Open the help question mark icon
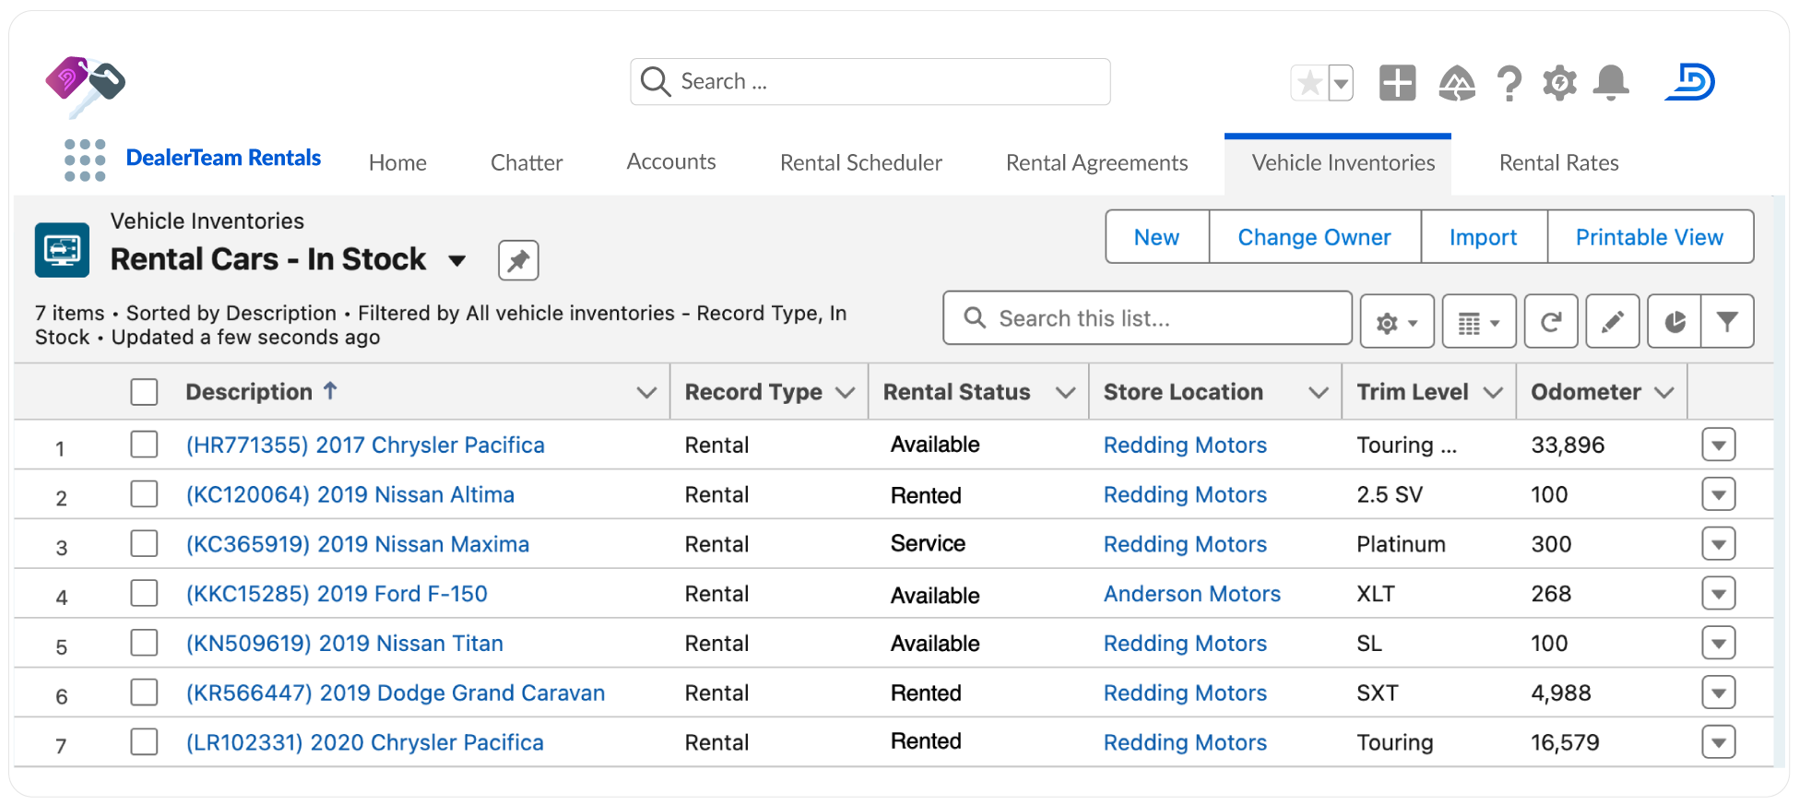 point(1509,83)
